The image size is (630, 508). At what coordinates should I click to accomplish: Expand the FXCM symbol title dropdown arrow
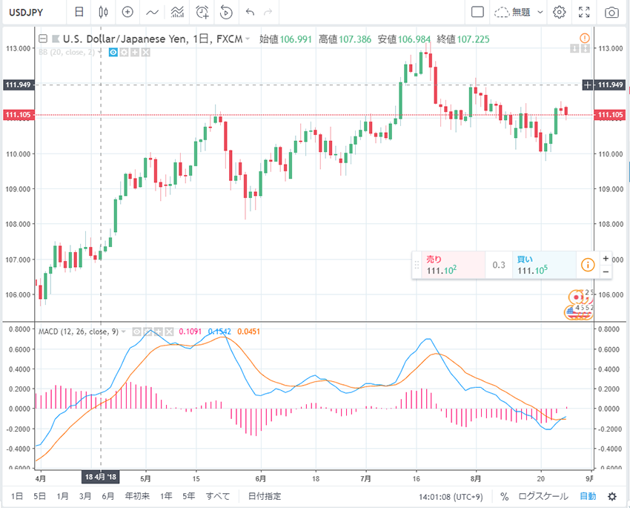[x=248, y=39]
